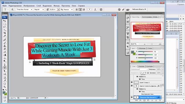Click Add layer style fx button
The width and height of the screenshot is (185, 104).
pos(140,101)
